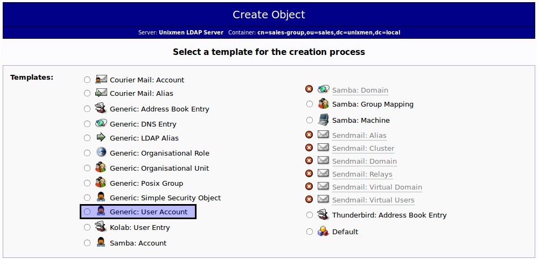Click the green arrow LDAP Alias icon
Image resolution: width=539 pixels, height=259 pixels.
101,138
